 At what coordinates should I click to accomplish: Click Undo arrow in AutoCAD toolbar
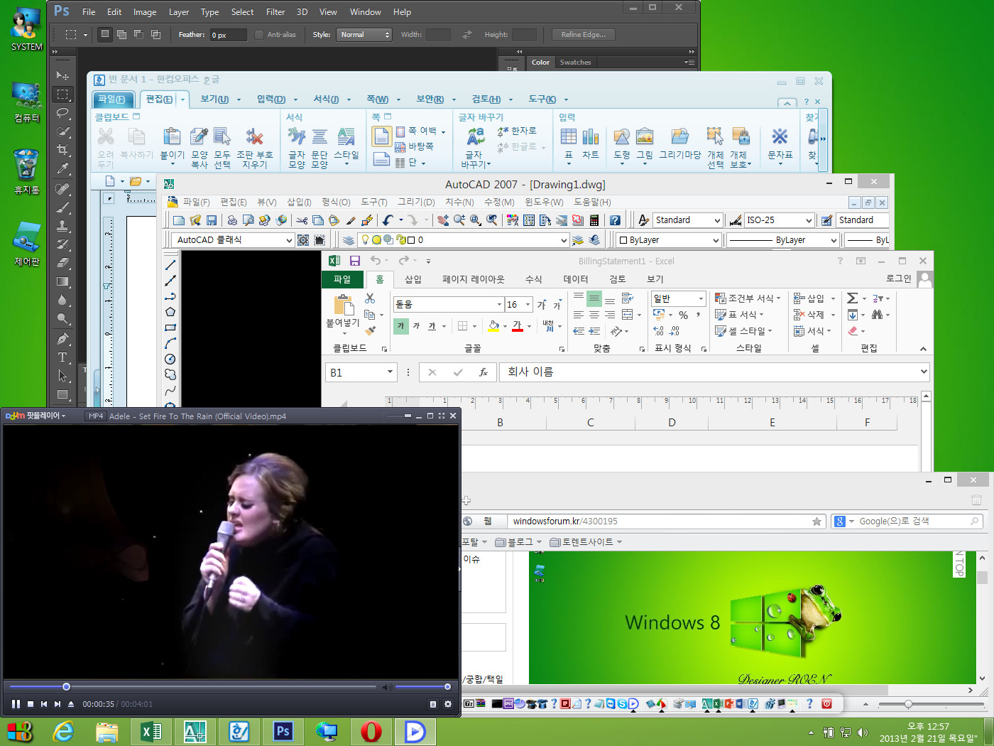[x=388, y=220]
